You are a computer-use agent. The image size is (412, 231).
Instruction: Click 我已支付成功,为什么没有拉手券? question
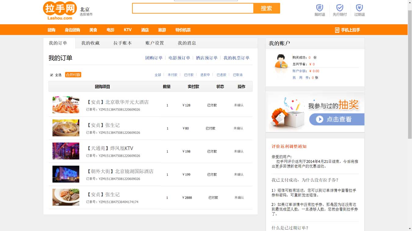point(305,180)
